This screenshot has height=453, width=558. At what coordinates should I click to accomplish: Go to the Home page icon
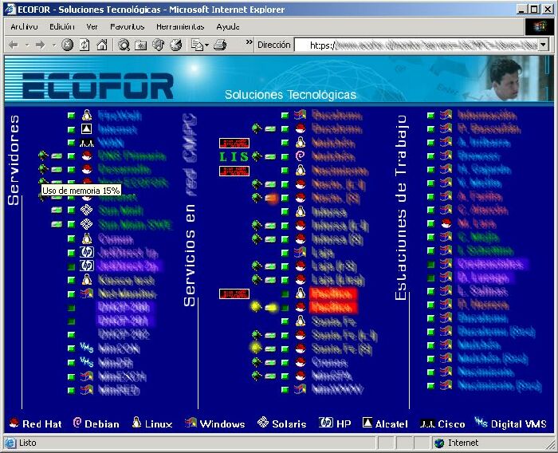point(101,45)
